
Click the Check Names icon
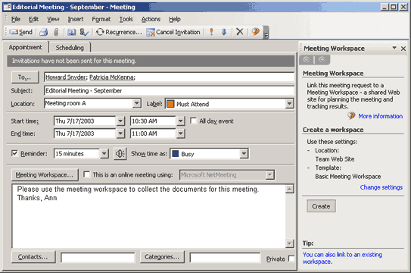click(84, 32)
